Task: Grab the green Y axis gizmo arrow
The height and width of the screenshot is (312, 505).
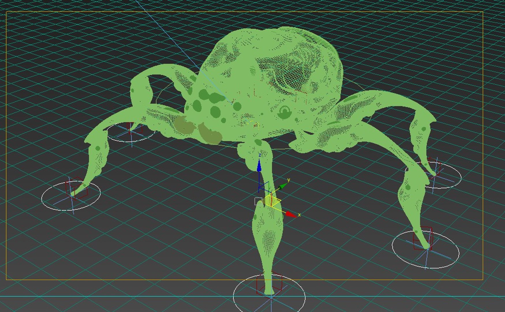Action: point(283,185)
